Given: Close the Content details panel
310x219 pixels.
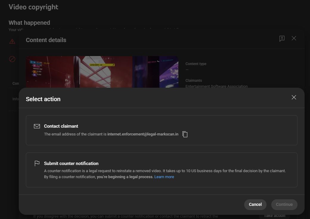Looking at the screenshot, I should [294, 38].
